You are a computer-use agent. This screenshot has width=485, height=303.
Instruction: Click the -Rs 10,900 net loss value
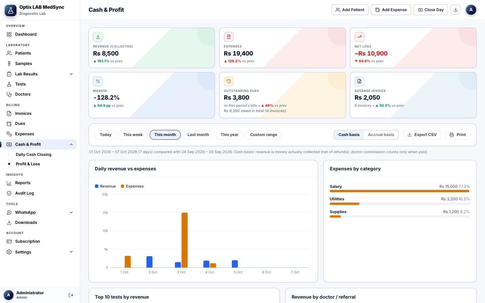click(371, 54)
